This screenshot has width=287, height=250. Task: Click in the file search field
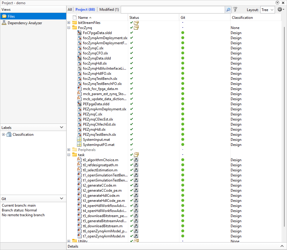173,10
